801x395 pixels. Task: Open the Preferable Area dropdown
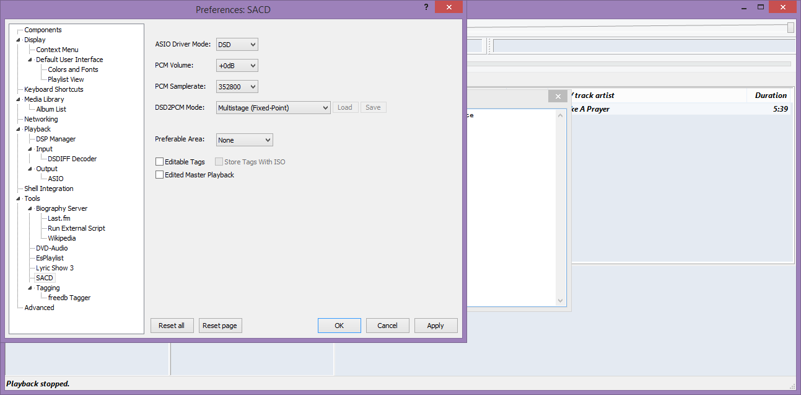click(244, 140)
